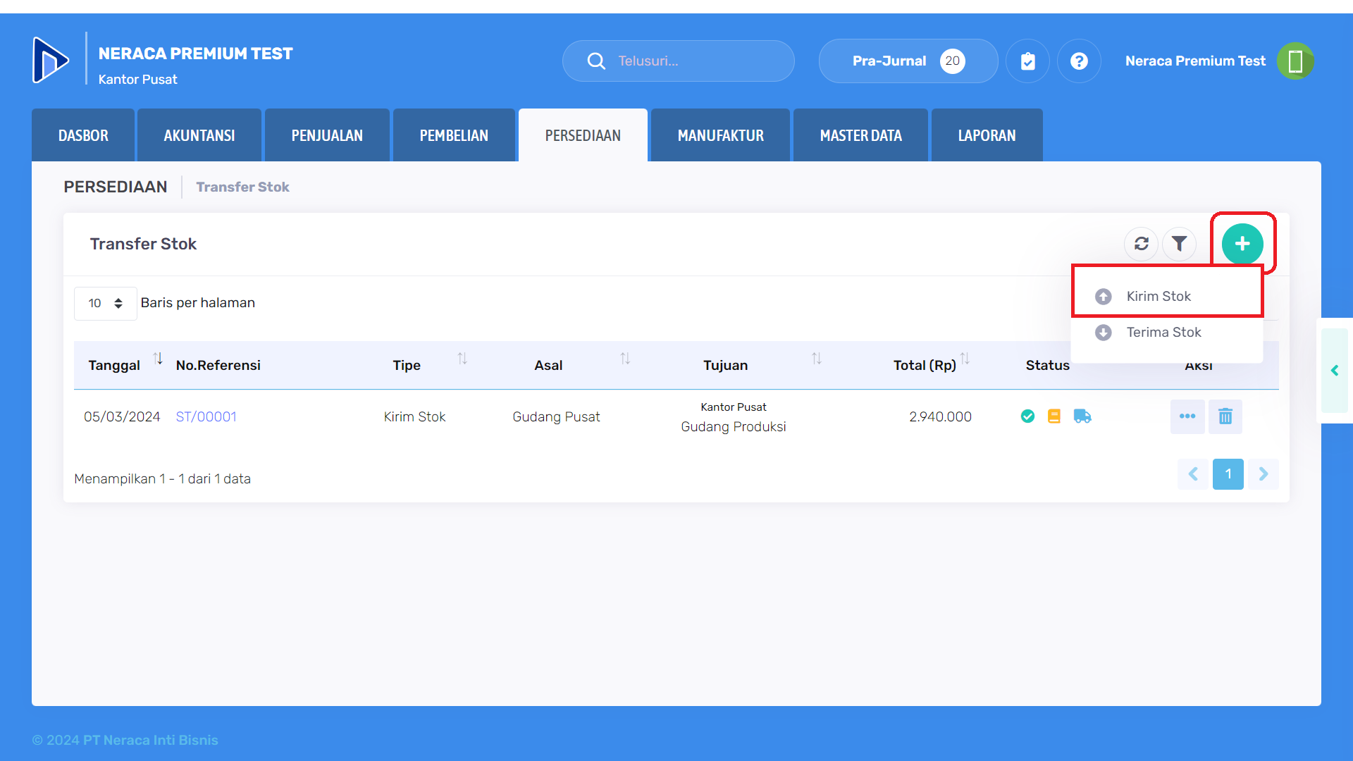This screenshot has width=1353, height=761.
Task: Open the AKUNTANSI tab
Action: [199, 135]
